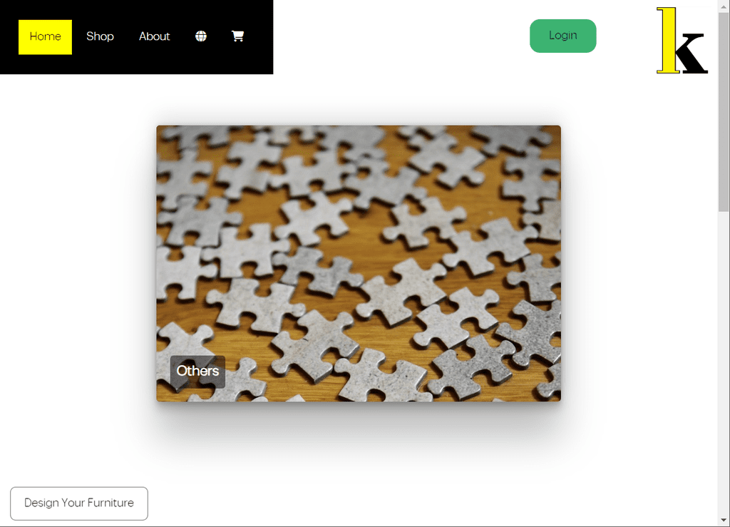Click the lk site logo
The width and height of the screenshot is (730, 527).
(682, 41)
